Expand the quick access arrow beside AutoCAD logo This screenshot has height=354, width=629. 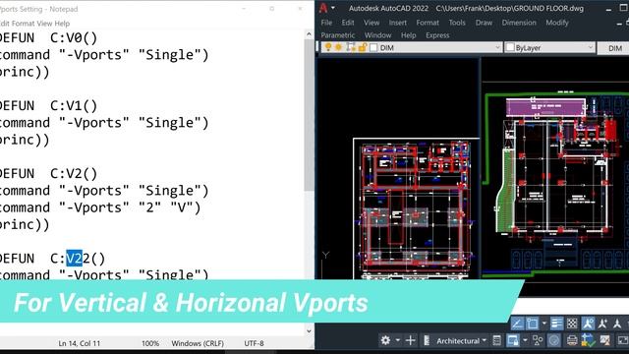(333, 8)
